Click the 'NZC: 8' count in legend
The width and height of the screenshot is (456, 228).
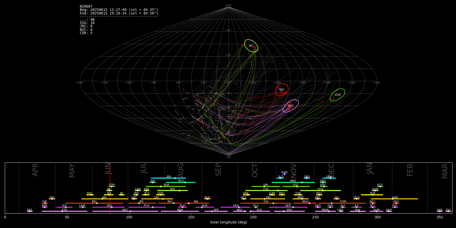(86, 30)
